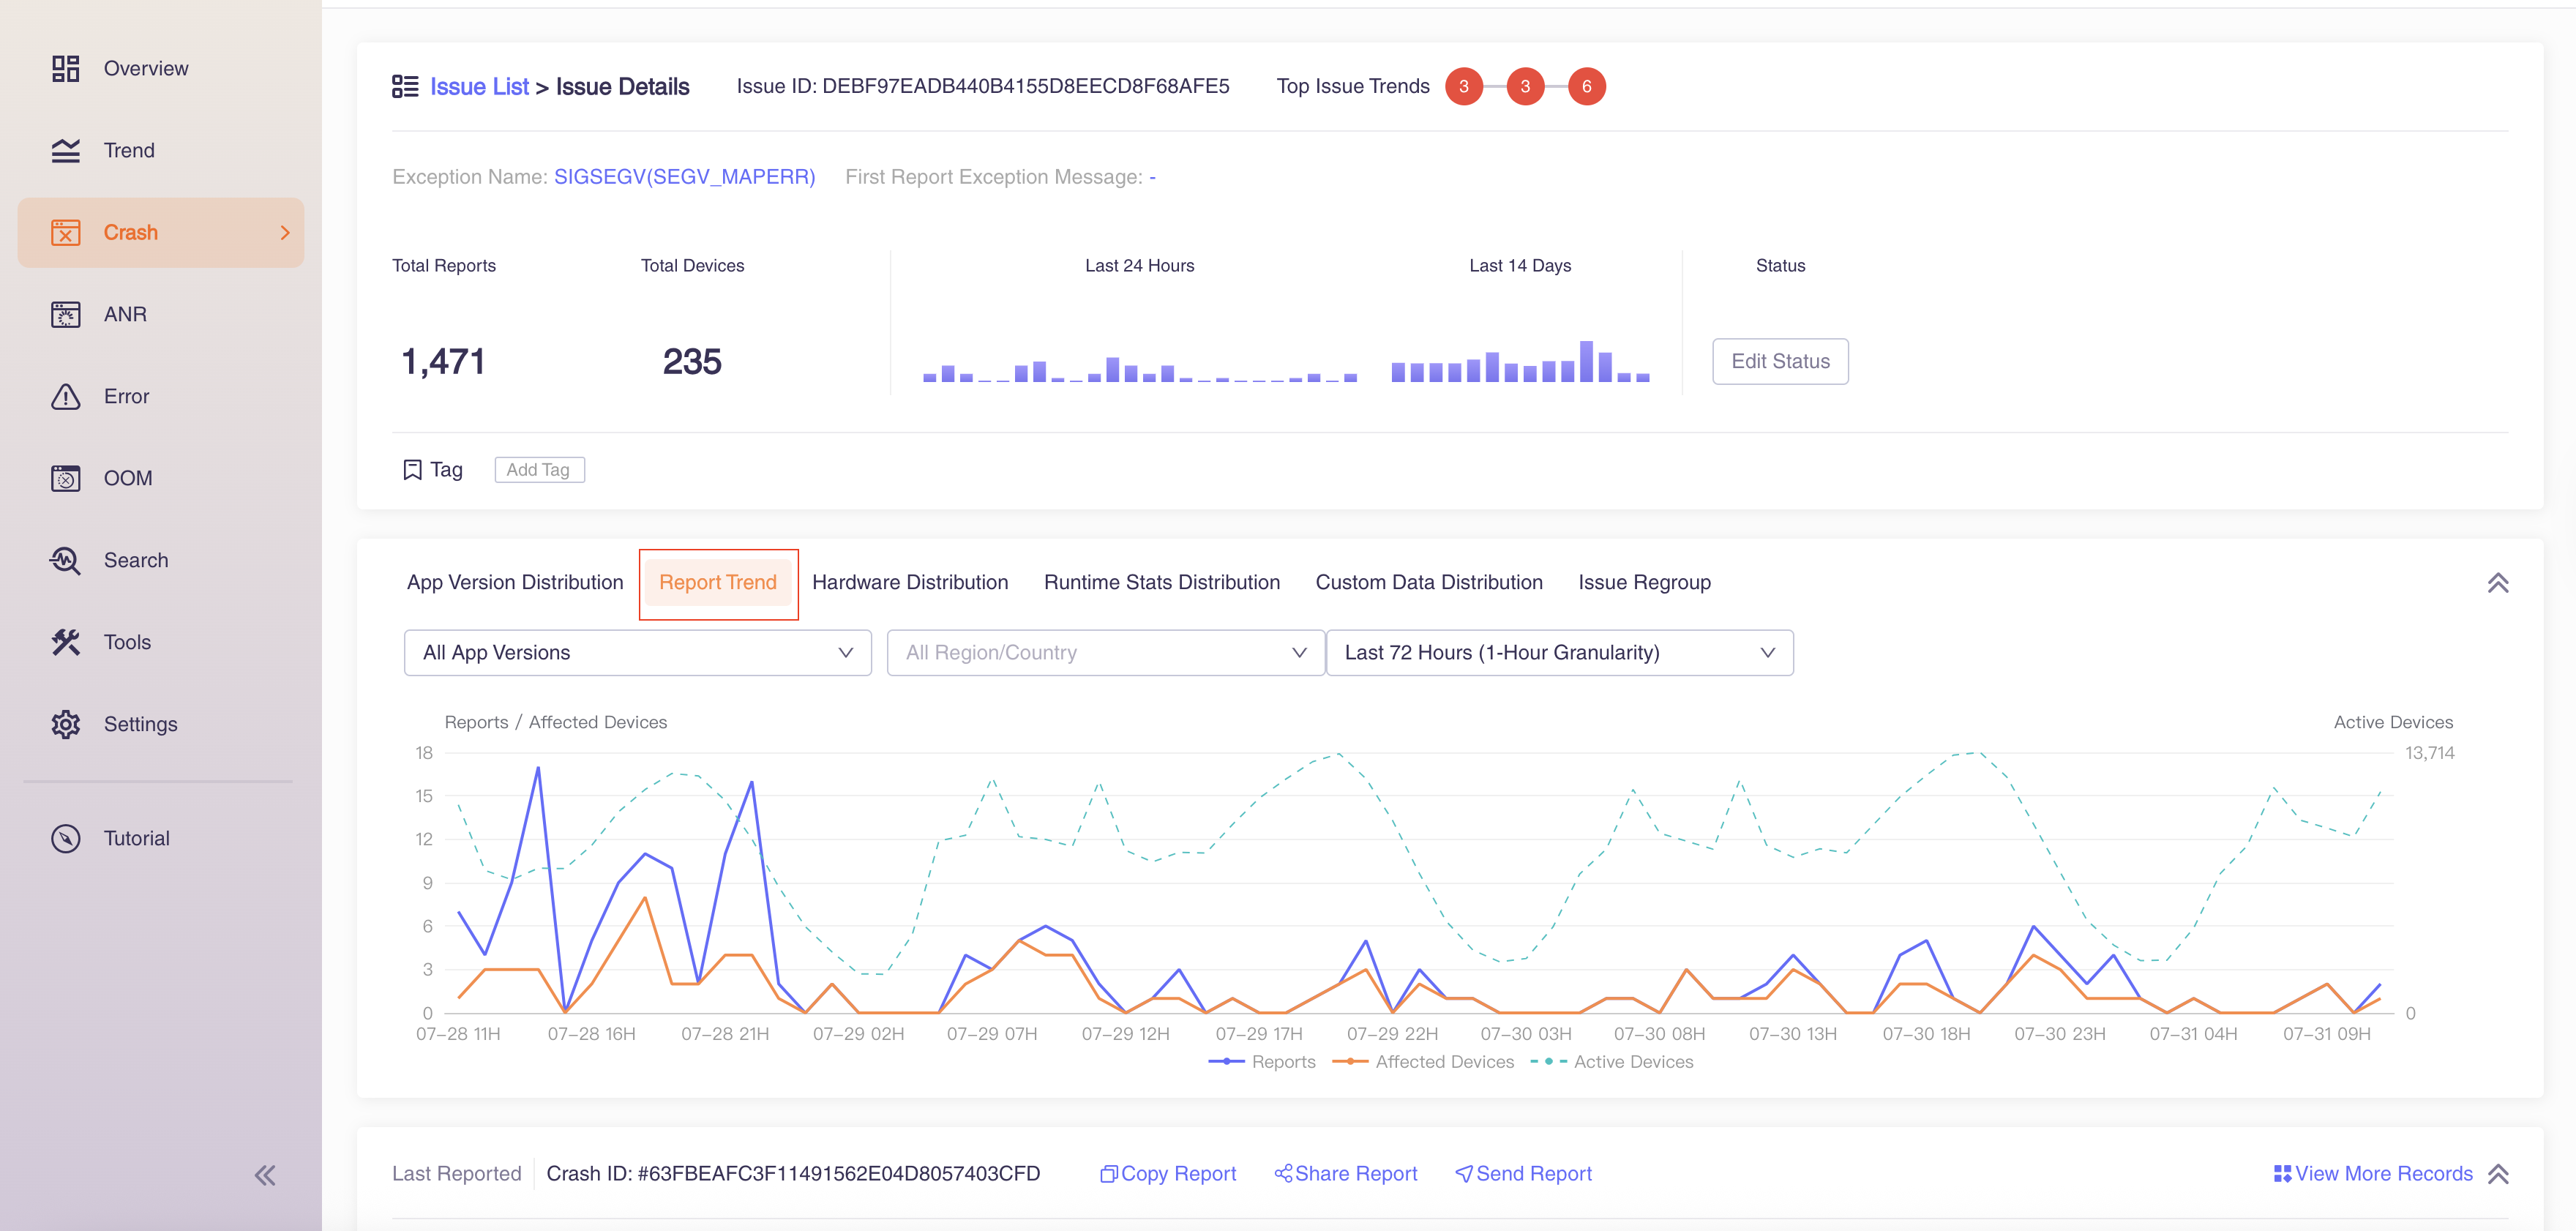Collapse the Last Reported section chevron

(2497, 1174)
